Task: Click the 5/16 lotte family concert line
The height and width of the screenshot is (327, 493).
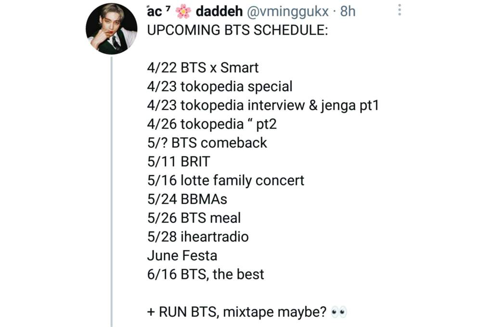Action: [x=225, y=181]
